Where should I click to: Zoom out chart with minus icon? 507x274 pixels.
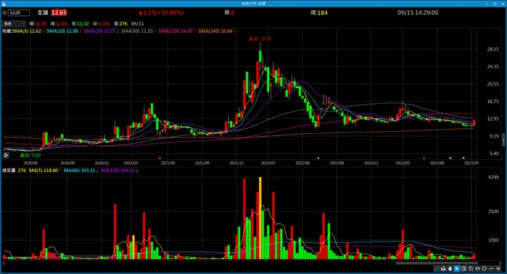[x=491, y=269]
